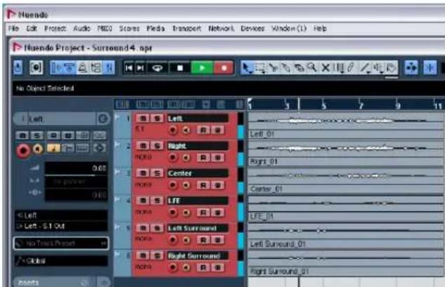The width and height of the screenshot is (445, 287).
Task: Toggle the Cycle loop button
Action: click(157, 68)
